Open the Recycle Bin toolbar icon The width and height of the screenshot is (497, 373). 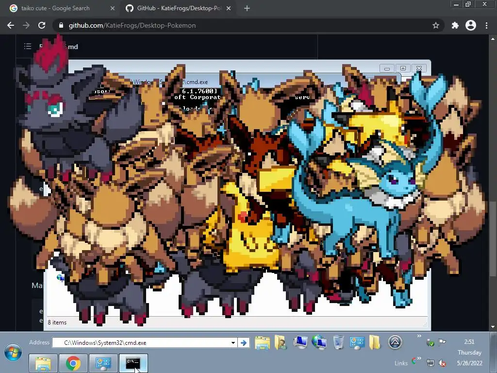(x=338, y=342)
